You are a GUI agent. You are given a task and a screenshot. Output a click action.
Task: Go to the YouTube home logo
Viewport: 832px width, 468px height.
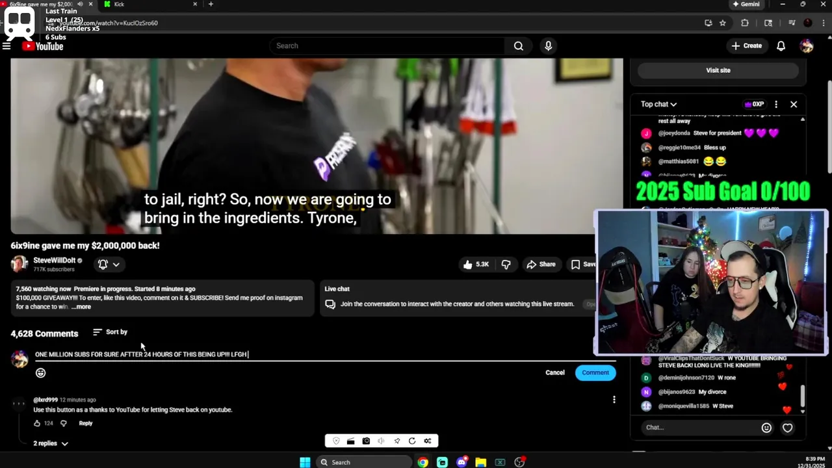click(43, 46)
